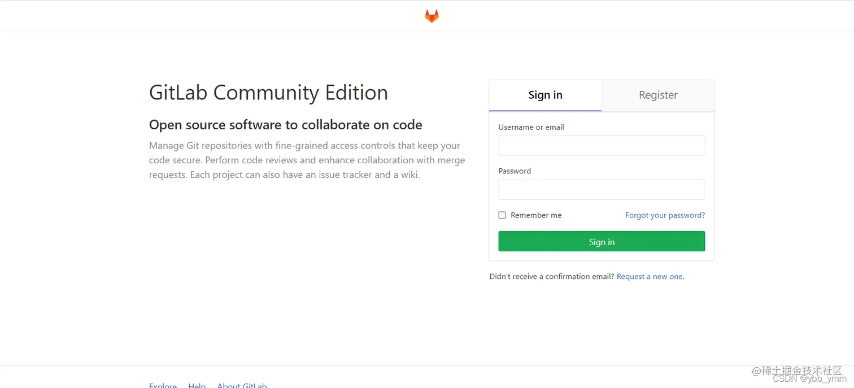Open the About GitLab footer link
This screenshot has width=854, height=388.
tap(242, 385)
